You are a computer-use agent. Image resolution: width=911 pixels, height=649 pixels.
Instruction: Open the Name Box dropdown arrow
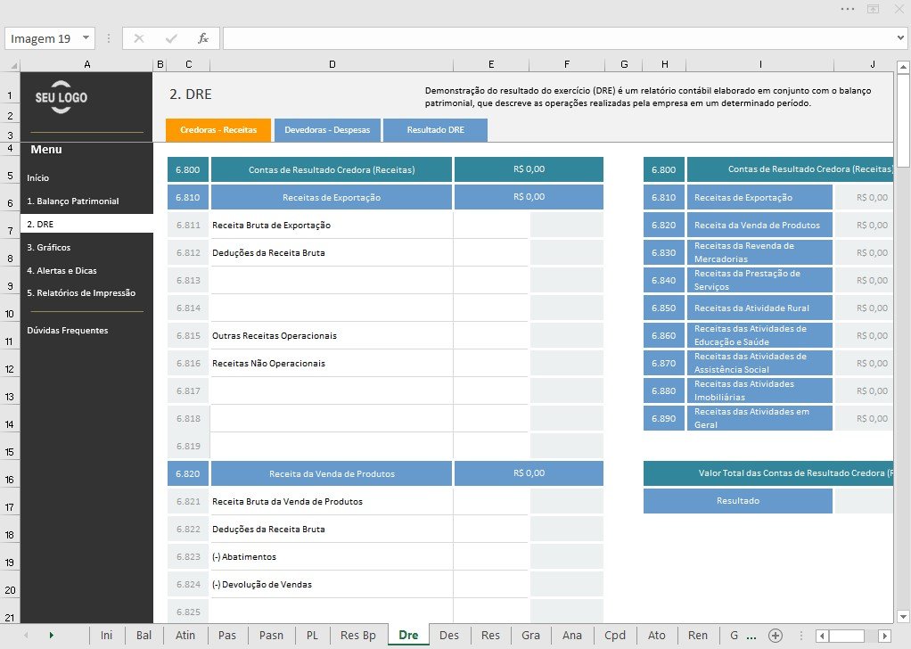86,38
